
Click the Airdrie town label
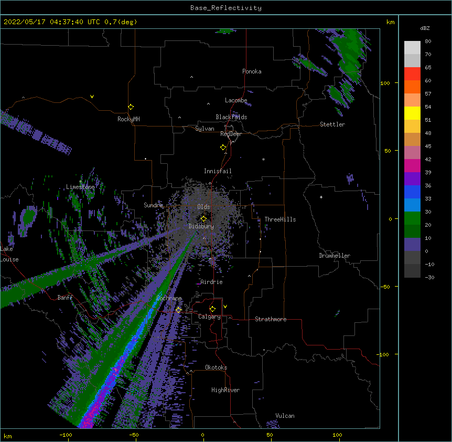tap(211, 282)
